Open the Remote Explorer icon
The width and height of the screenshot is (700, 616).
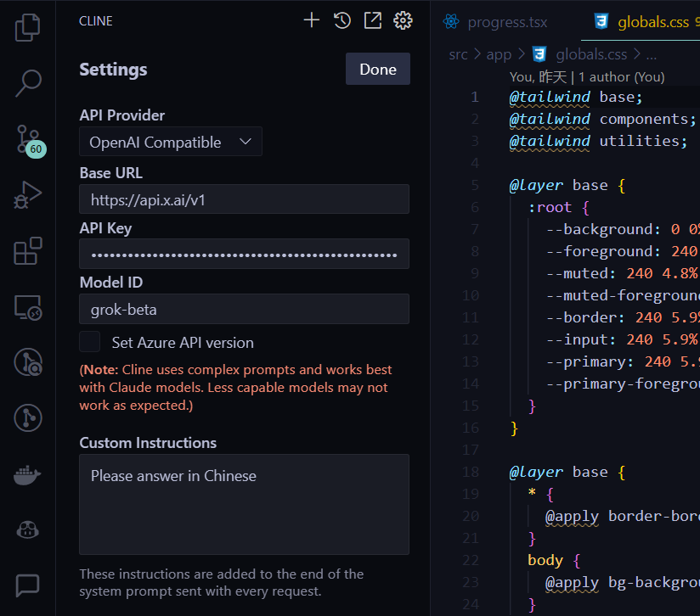27,307
